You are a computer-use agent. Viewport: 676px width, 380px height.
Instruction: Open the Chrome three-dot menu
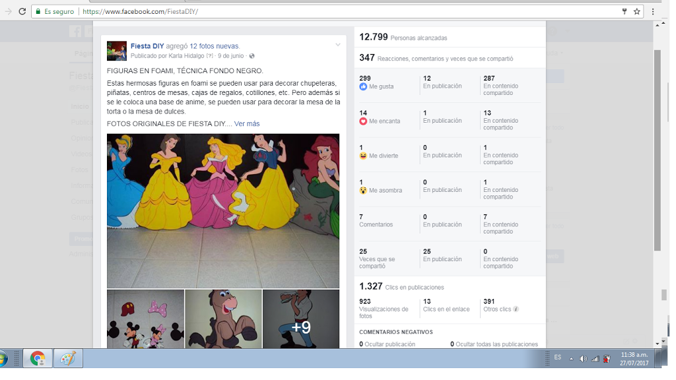[653, 12]
